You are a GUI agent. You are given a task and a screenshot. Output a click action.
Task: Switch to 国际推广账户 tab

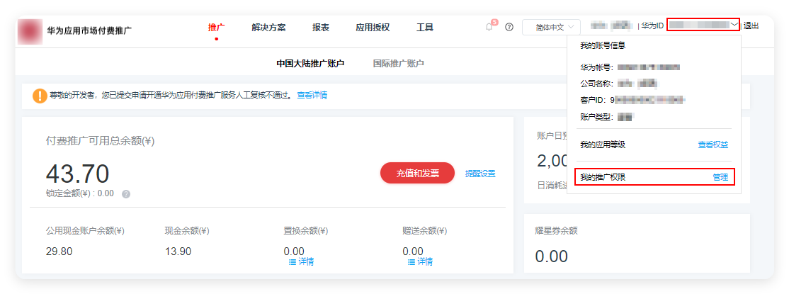point(399,64)
